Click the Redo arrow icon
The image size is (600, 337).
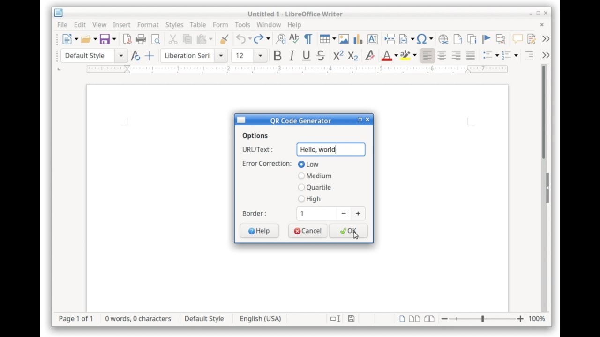259,39
